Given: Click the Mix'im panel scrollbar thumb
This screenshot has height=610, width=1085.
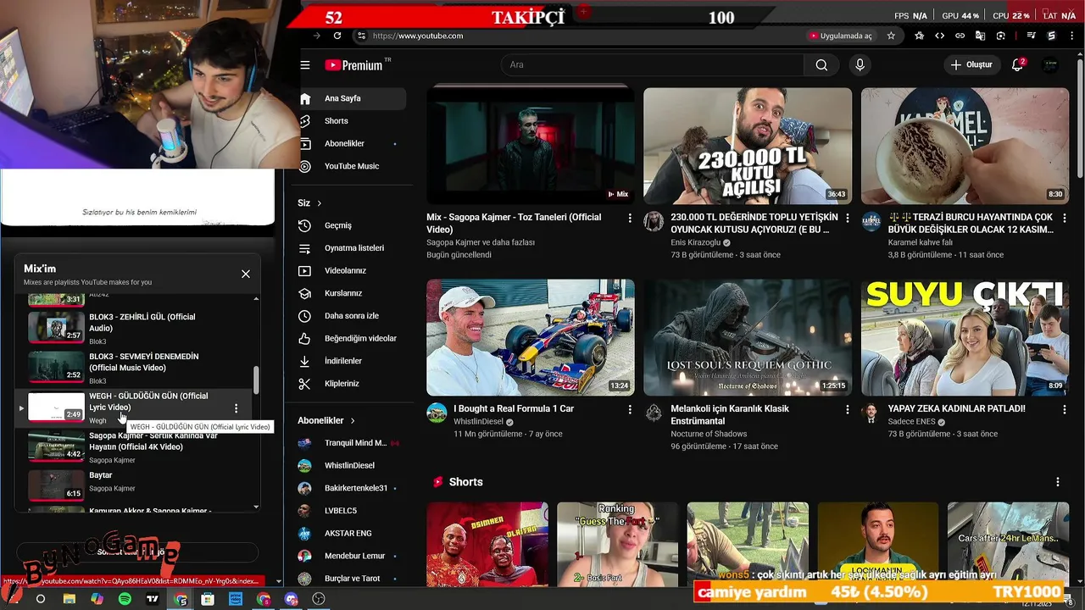Looking at the screenshot, I should point(256,380).
